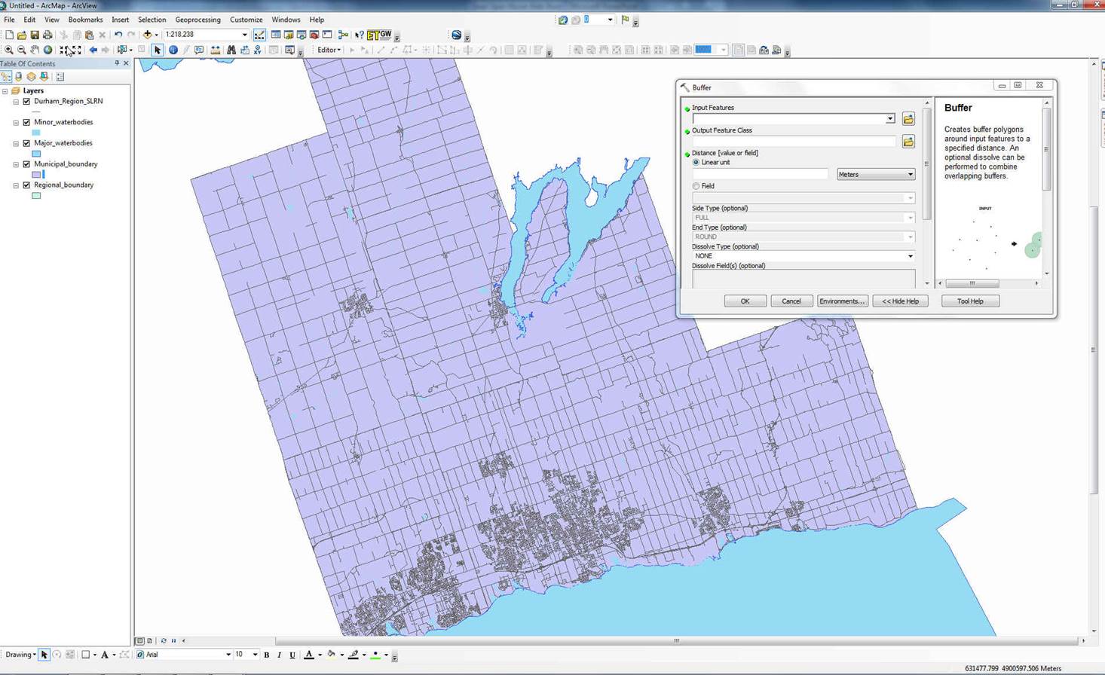Create a new map document
Viewport: 1105px width, 675px height.
[x=9, y=35]
